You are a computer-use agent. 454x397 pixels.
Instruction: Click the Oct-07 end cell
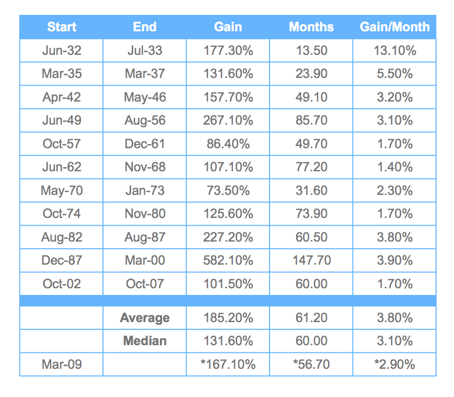point(145,284)
